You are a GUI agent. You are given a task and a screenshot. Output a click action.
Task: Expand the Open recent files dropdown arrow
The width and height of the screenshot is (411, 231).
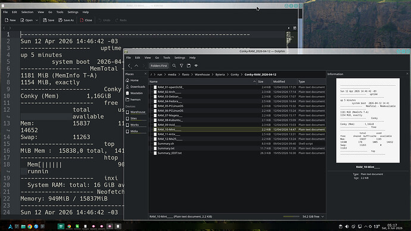[37, 20]
